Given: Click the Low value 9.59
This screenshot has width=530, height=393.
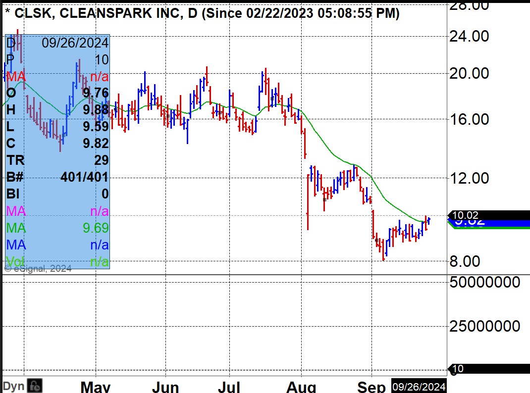Looking at the screenshot, I should (x=96, y=127).
